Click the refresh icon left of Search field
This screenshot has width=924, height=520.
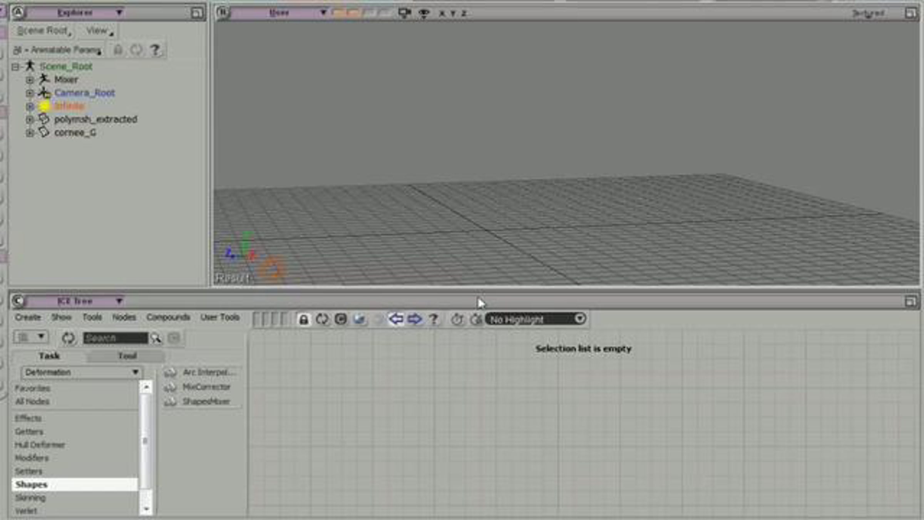(x=68, y=338)
